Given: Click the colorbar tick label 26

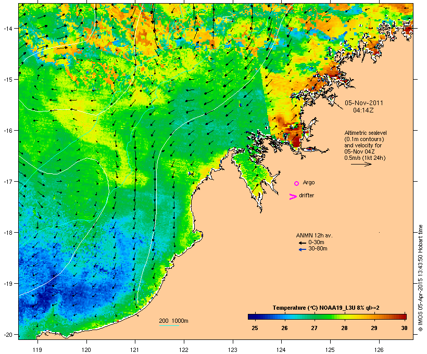Looking at the screenshot, I should (284, 328).
